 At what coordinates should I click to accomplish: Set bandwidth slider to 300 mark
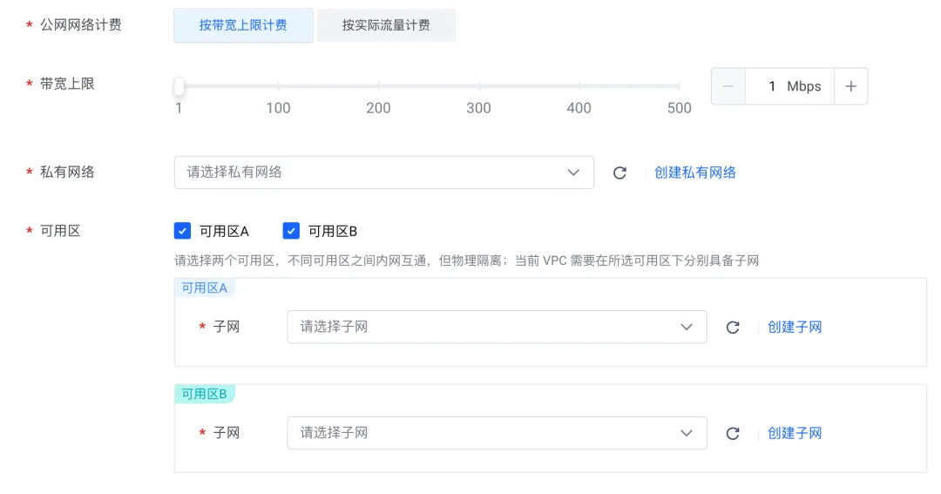coord(479,86)
